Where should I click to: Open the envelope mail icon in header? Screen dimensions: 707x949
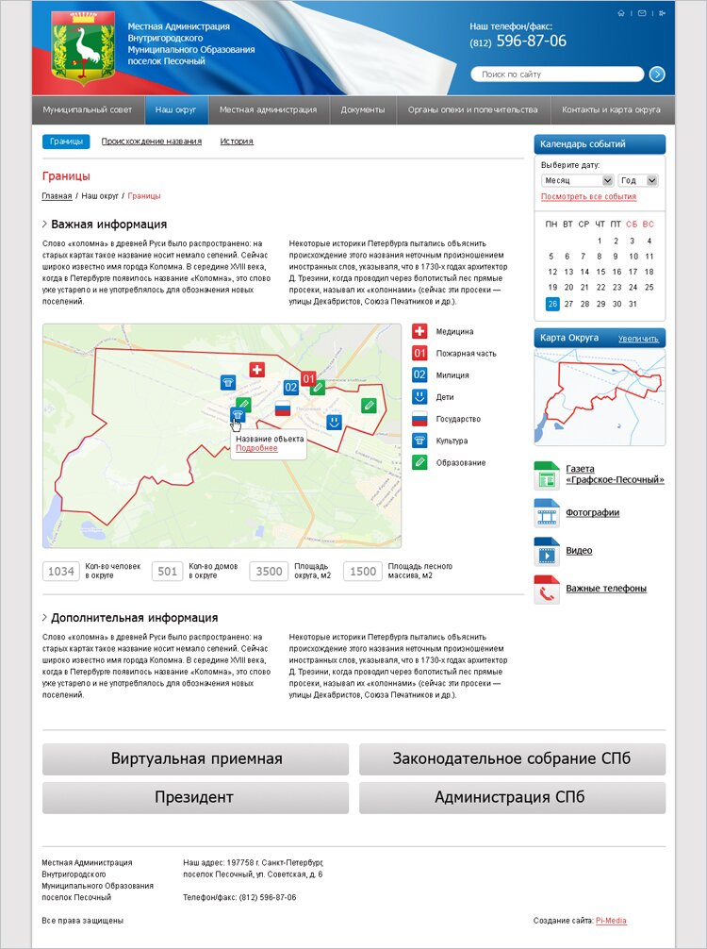(x=642, y=13)
